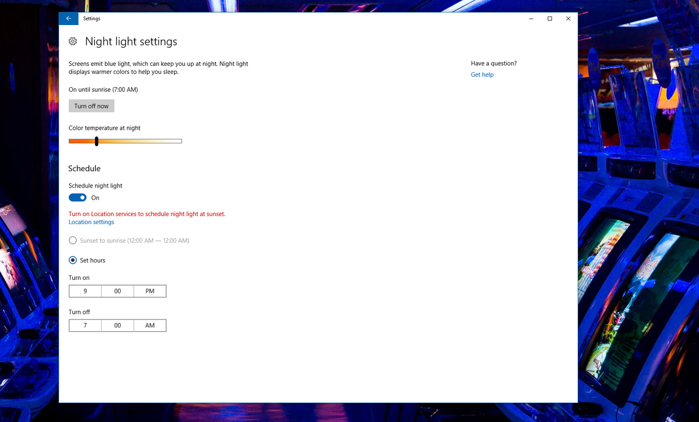Select the Sunset to sunrise option

click(72, 240)
